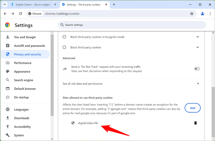The width and height of the screenshot is (215, 141).
Task: Reload the current page
Action: coord(21,14)
